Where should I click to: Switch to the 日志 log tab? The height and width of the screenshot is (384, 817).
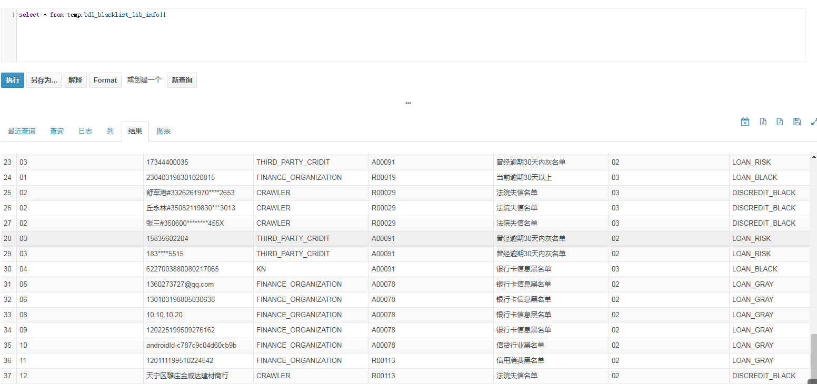coord(85,131)
